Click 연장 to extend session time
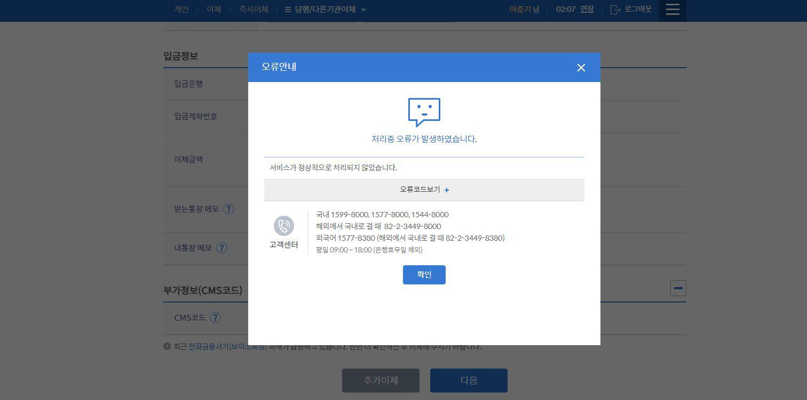This screenshot has height=400, width=807. (587, 9)
